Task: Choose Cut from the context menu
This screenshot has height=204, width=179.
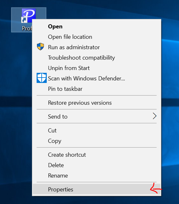Action: click(97, 131)
